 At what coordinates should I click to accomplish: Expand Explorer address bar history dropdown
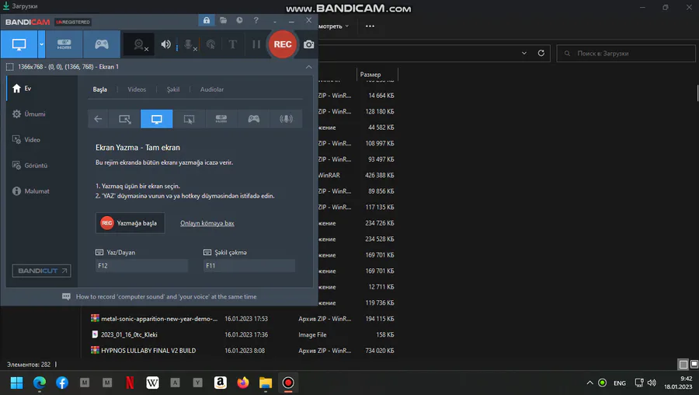(x=524, y=53)
